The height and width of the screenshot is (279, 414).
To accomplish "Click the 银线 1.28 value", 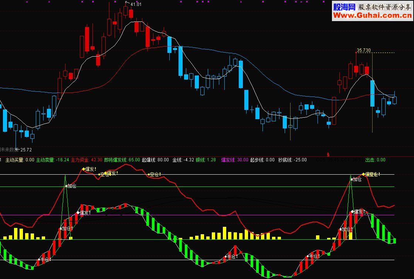I will [x=206, y=160].
